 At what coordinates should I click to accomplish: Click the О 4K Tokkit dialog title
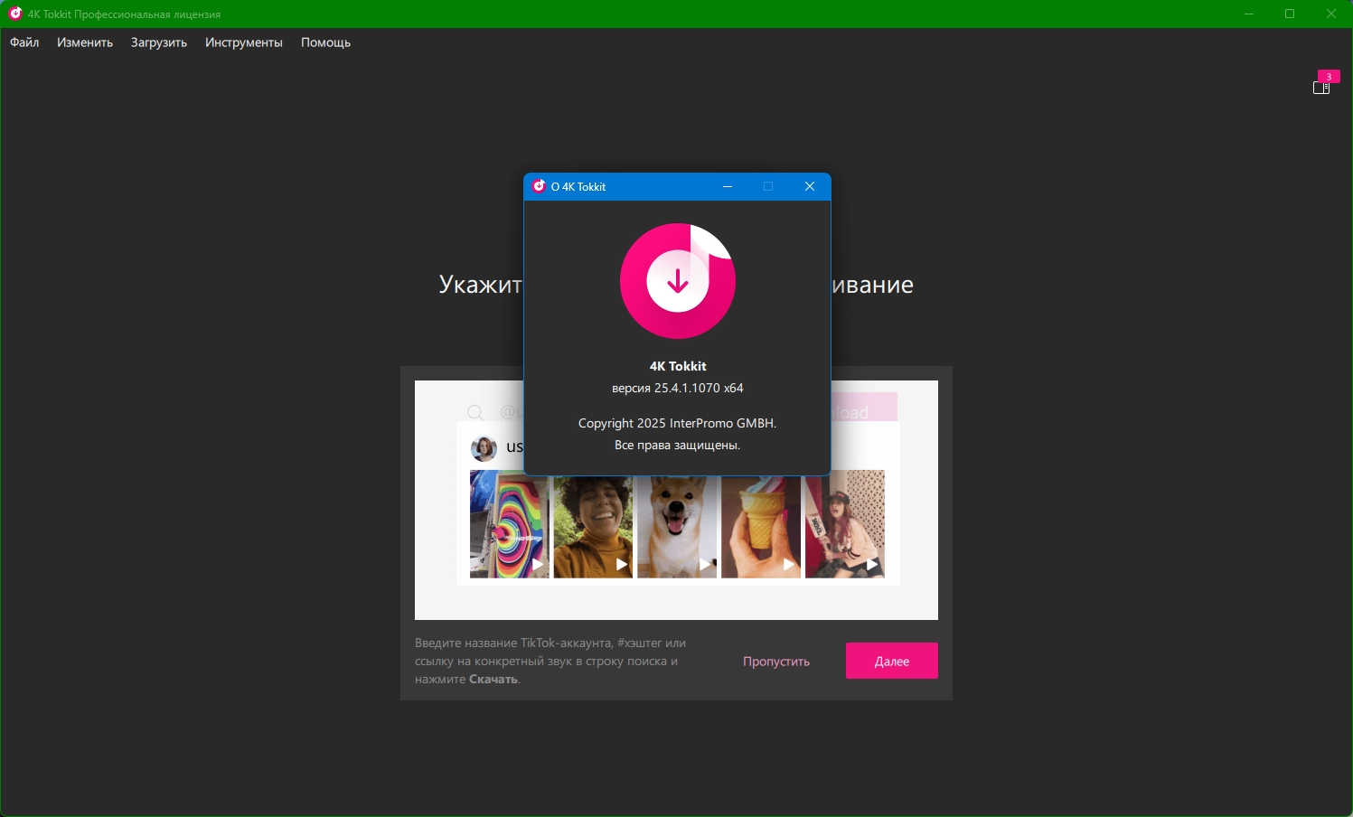pyautogui.click(x=578, y=186)
